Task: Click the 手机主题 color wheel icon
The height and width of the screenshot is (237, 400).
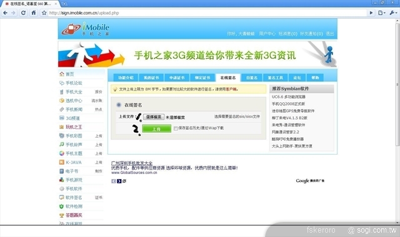Action: (x=61, y=153)
